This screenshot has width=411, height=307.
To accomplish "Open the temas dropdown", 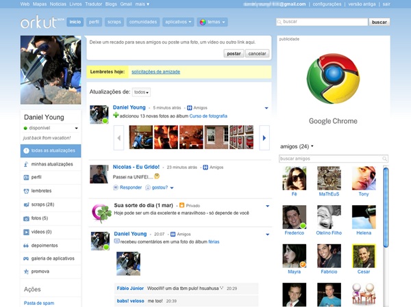I will 214,22.
